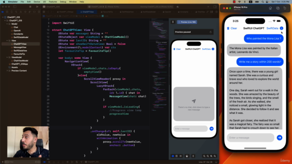
Task: Open the Find navigator magnifier icon
Action: coord(16,12)
